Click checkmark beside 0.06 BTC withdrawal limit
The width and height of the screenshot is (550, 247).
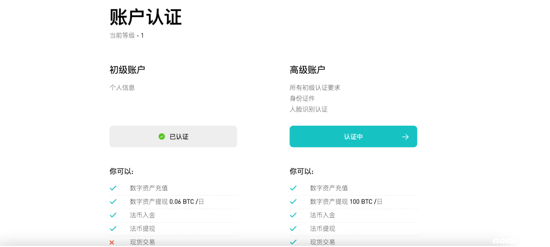point(113,201)
